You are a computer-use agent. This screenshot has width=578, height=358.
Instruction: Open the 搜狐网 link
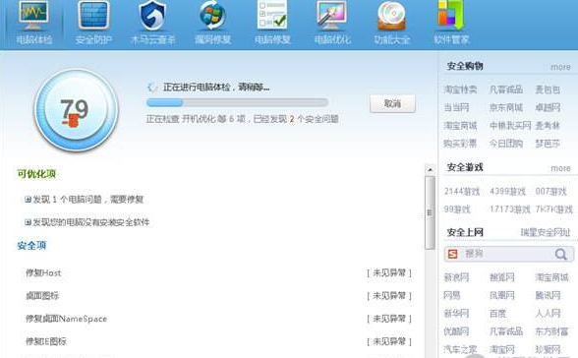(x=502, y=277)
